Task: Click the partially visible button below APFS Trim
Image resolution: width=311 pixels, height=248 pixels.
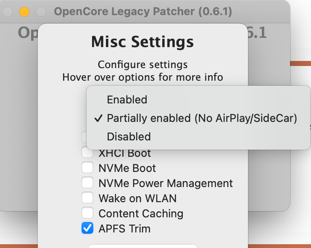Action: [x=142, y=245]
